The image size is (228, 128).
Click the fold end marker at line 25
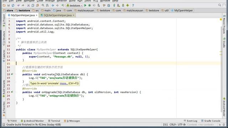[15, 99]
